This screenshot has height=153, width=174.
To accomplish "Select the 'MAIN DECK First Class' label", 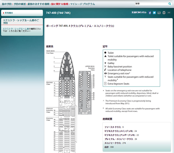I will pos(50,52).
